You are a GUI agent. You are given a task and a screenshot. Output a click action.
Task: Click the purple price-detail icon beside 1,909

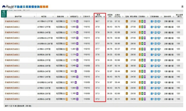pos(77,27)
